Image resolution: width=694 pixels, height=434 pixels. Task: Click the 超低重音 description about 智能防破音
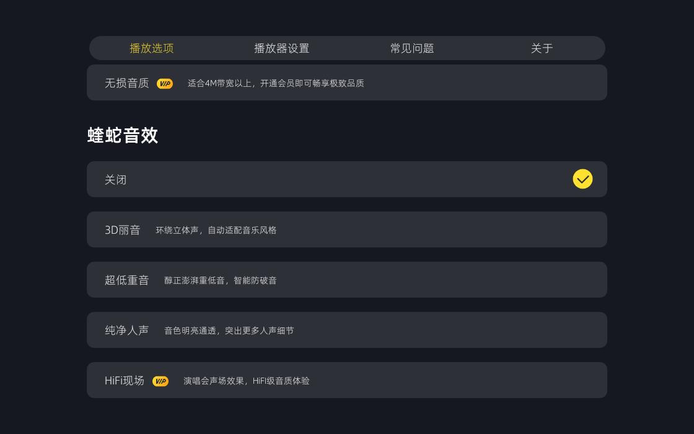221,280
